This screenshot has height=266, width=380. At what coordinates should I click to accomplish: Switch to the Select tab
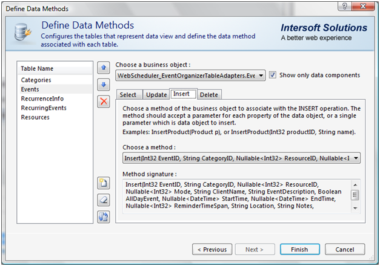(128, 95)
